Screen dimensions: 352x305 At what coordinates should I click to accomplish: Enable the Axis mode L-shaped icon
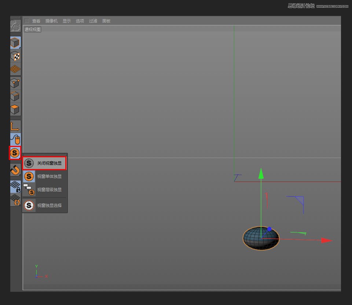click(x=15, y=126)
